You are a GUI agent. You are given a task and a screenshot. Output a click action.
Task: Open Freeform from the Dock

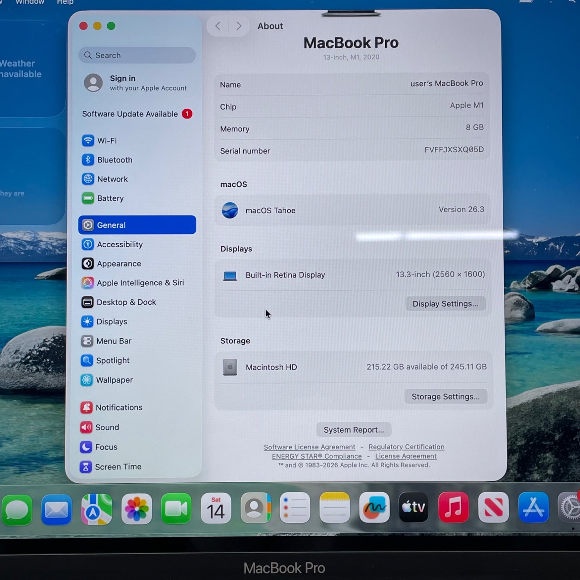tap(374, 507)
